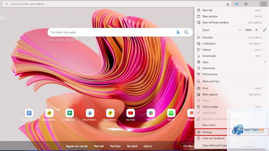Open the Settings and more ellipsis menu

point(263,4)
